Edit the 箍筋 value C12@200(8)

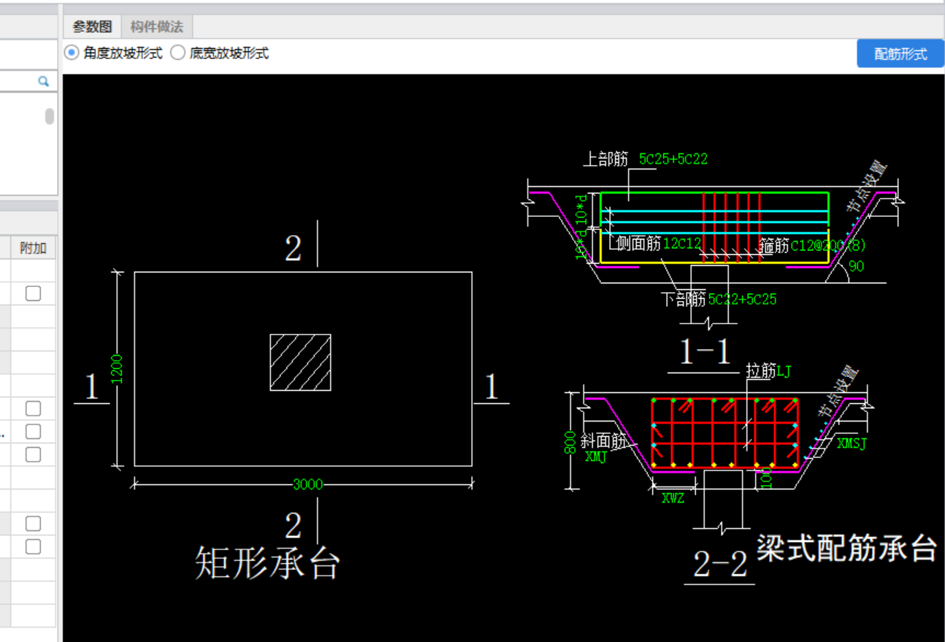coord(828,245)
